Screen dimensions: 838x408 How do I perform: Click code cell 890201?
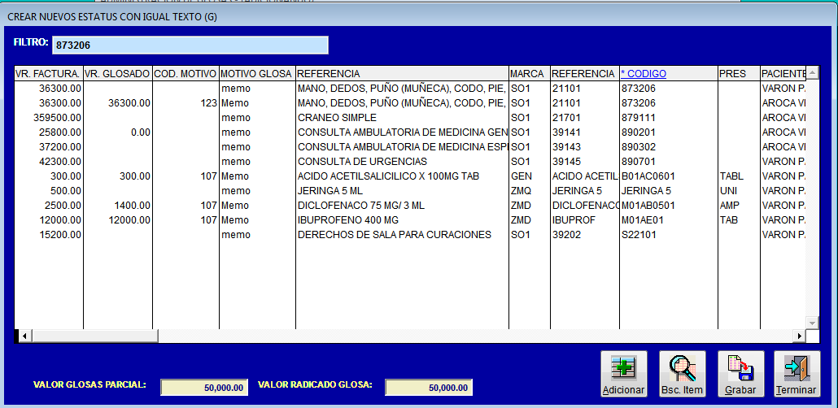click(x=669, y=132)
